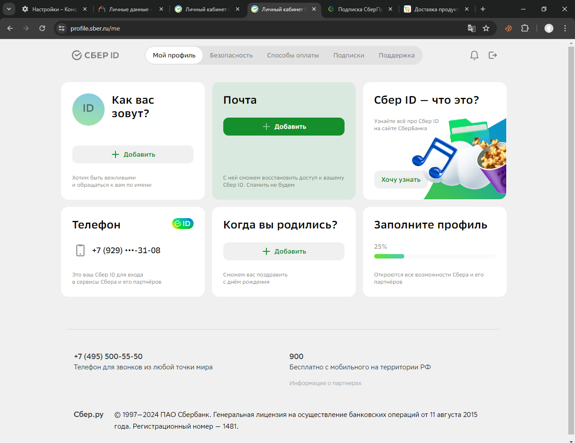
Task: Click the Заполните профиль heading
Action: pos(431,225)
